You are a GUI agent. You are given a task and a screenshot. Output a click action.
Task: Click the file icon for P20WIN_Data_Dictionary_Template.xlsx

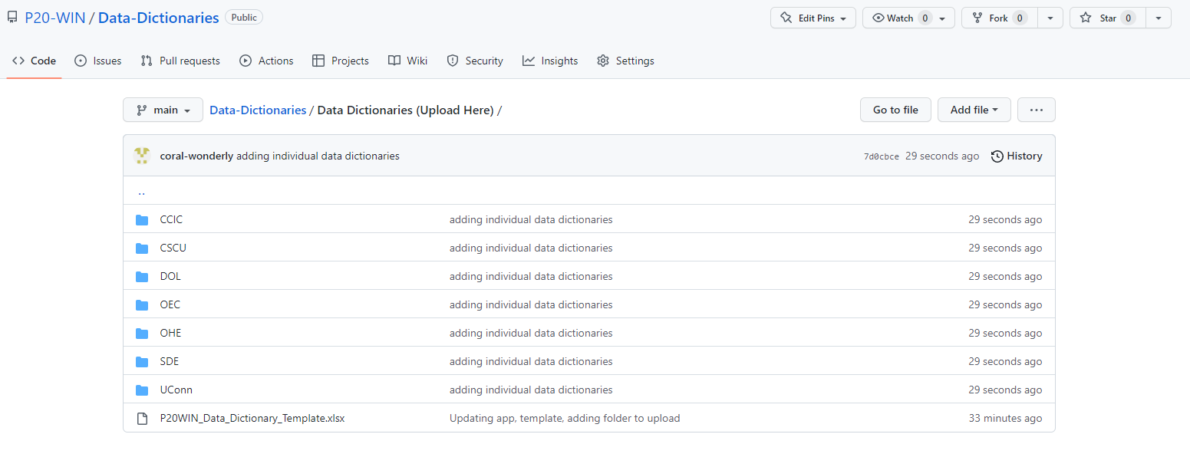click(142, 419)
